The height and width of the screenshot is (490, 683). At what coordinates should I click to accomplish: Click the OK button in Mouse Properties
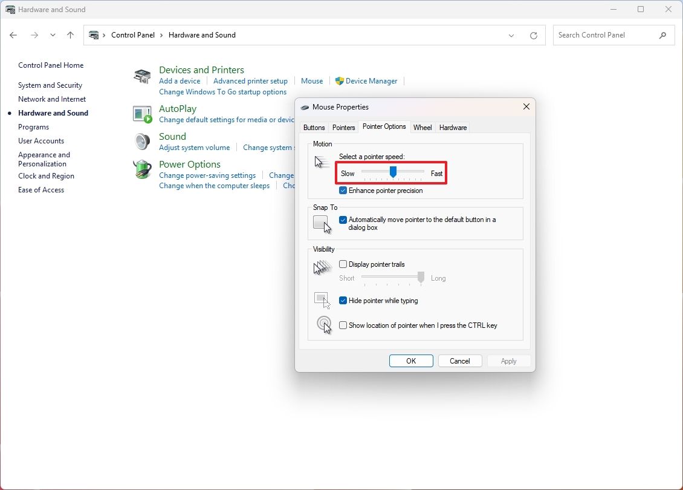411,361
